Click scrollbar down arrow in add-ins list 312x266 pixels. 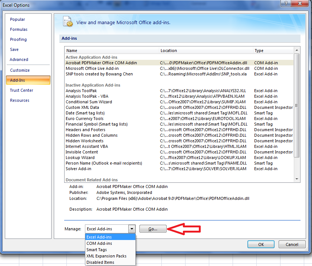pos(296,179)
